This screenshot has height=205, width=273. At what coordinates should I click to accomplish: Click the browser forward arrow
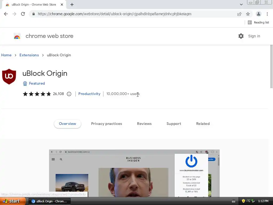tap(14, 14)
